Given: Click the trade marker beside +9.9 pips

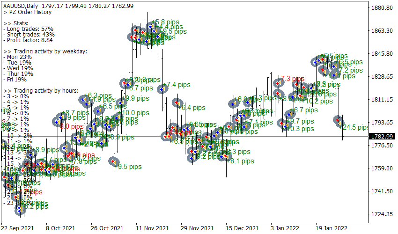Looking at the screenshot, I should [x=122, y=103].
